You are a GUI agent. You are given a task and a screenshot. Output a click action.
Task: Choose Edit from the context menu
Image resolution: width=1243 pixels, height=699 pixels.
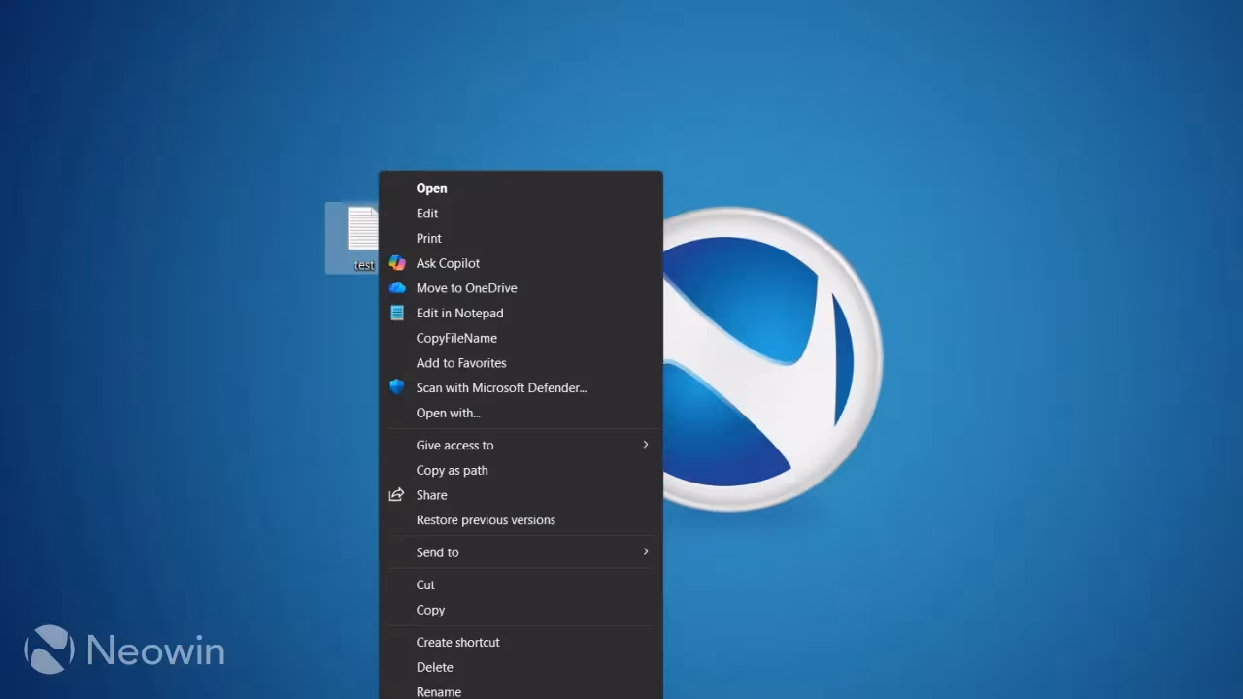pos(521,214)
